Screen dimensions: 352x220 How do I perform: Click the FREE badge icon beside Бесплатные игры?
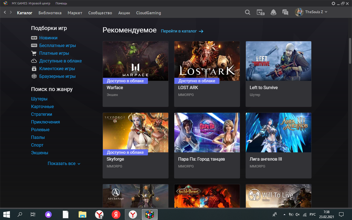34,45
